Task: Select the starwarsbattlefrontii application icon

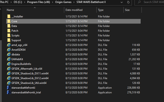Action: [9, 88]
